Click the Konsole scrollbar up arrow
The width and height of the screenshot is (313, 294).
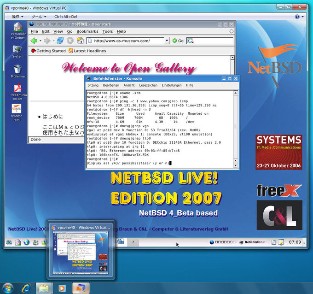tap(236, 93)
